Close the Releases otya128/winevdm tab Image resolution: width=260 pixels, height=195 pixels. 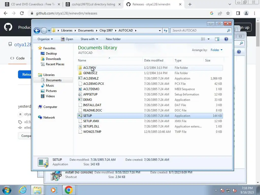(180, 5)
